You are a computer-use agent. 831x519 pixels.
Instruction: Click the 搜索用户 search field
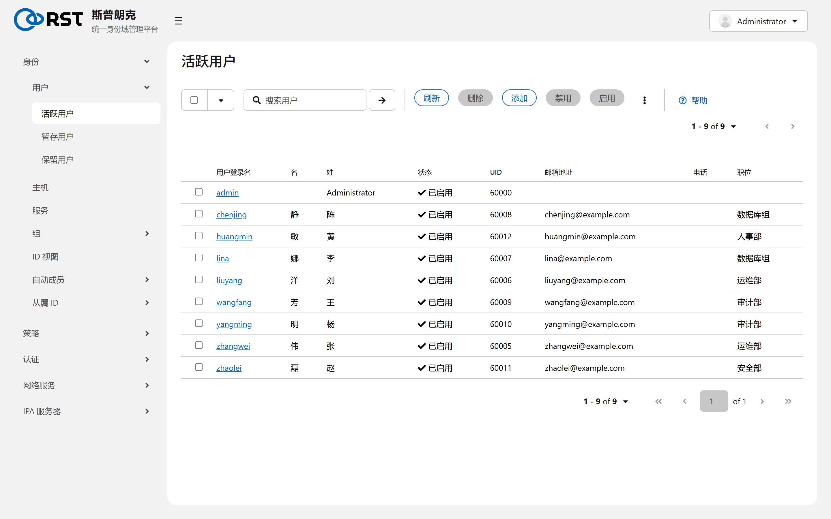tap(305, 100)
